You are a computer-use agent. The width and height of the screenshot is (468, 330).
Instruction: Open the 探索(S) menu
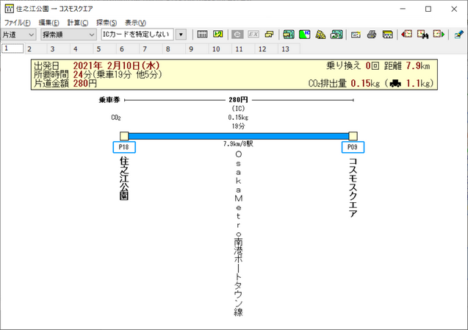click(107, 23)
